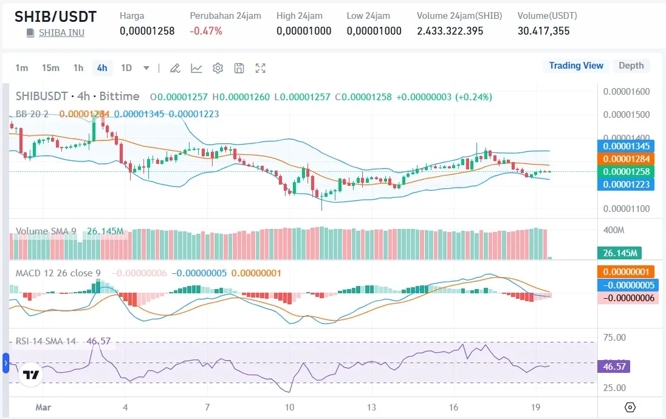Click the MACD histogram label −0.00000006
The image size is (666, 419).
point(628,298)
